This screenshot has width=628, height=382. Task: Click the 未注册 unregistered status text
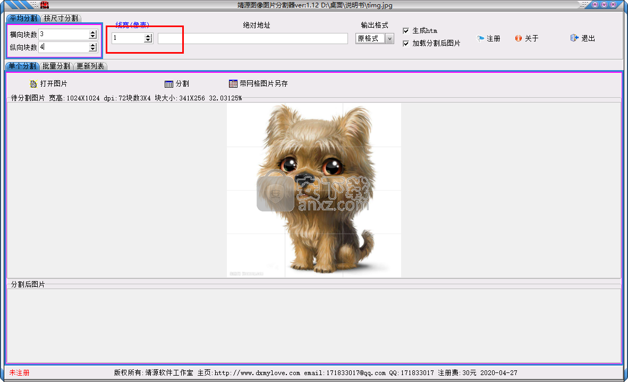pyautogui.click(x=19, y=373)
